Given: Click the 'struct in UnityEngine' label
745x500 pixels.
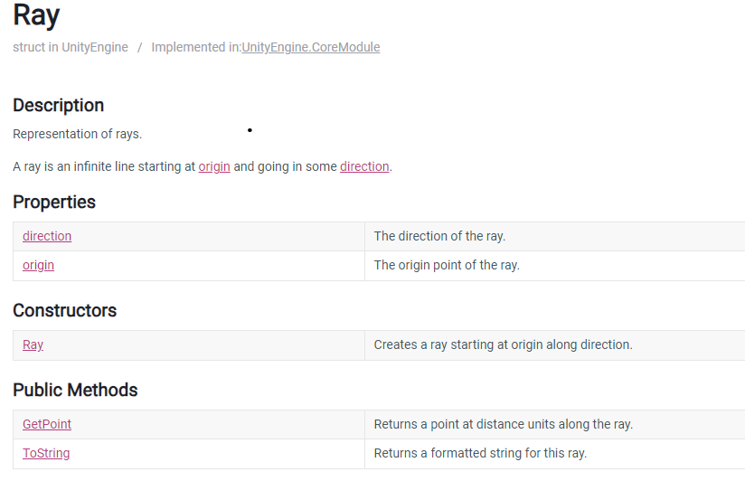Looking at the screenshot, I should click(x=71, y=47).
